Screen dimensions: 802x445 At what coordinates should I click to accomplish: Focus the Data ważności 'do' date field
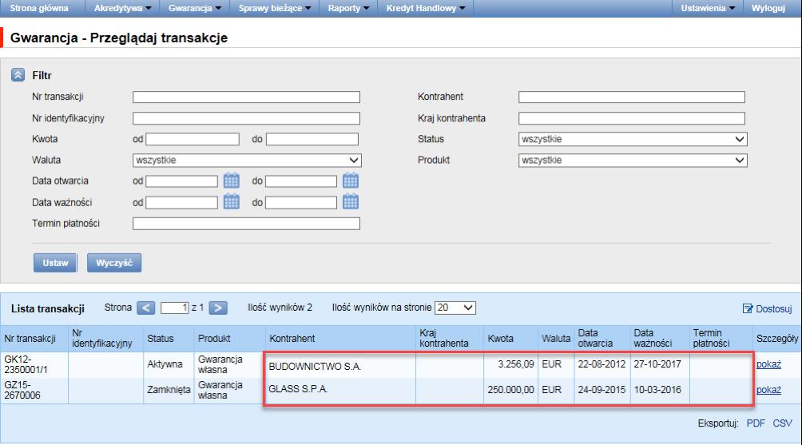[x=300, y=203]
